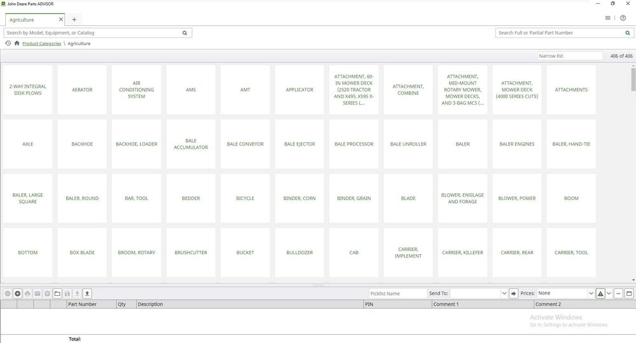Open the BALER, LARGE SQUARE tile

click(x=27, y=198)
